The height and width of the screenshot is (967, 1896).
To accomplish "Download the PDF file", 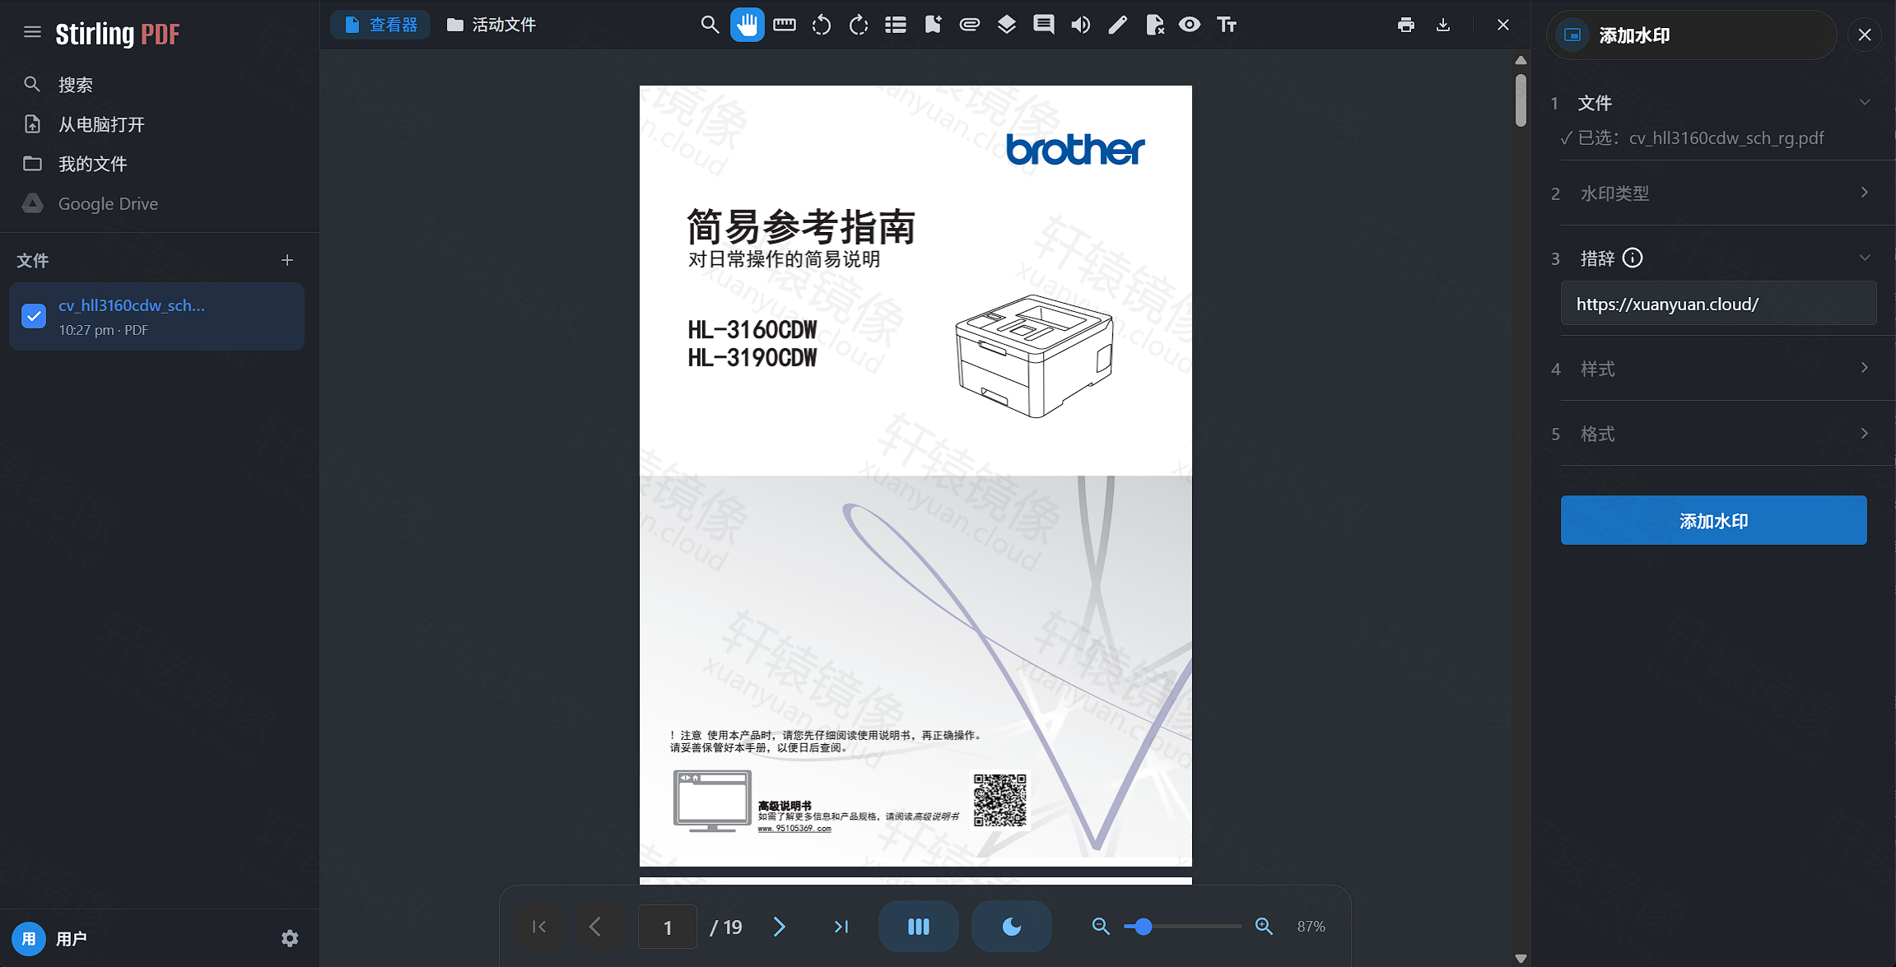I will click(1443, 25).
